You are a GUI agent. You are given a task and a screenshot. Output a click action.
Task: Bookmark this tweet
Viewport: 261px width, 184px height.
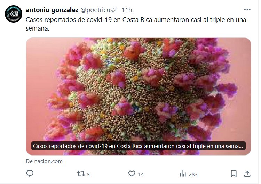(234, 174)
